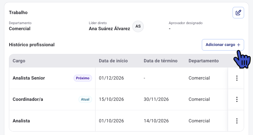The width and height of the screenshot is (253, 135).
Task: Click Comercial in Coordinador/a row
Action: [x=199, y=99]
